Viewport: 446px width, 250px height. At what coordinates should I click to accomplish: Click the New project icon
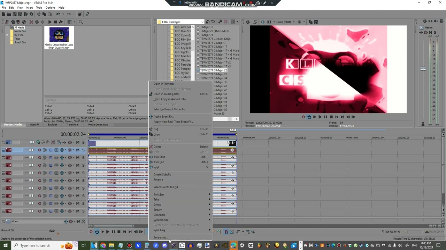tap(3, 14)
